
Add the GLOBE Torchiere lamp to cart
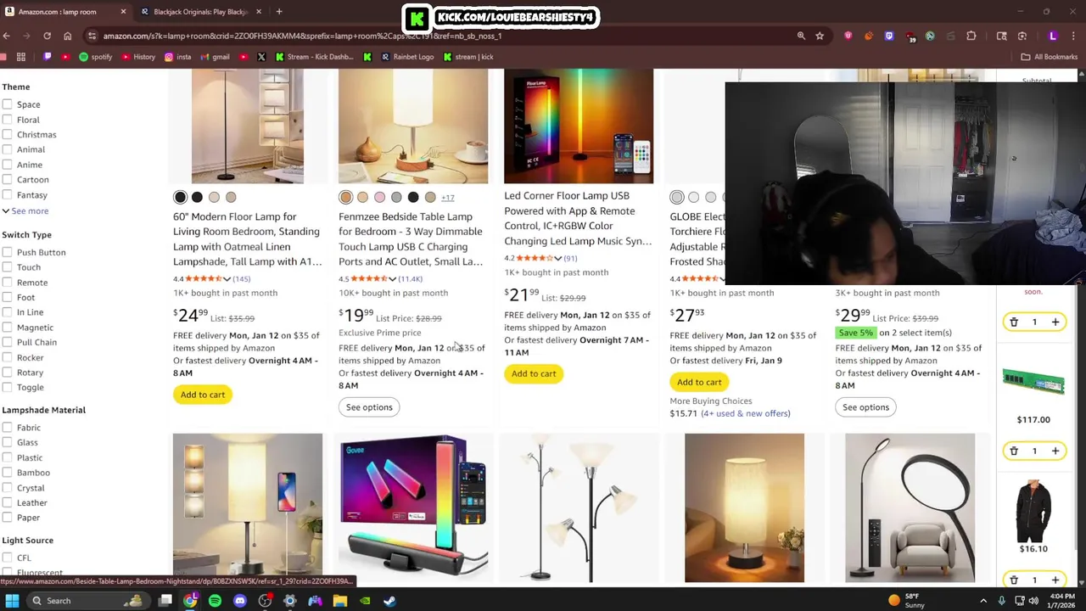coord(699,382)
